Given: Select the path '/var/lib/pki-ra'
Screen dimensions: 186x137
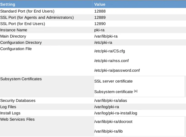Looking at the screenshot, I should click(x=106, y=36).
